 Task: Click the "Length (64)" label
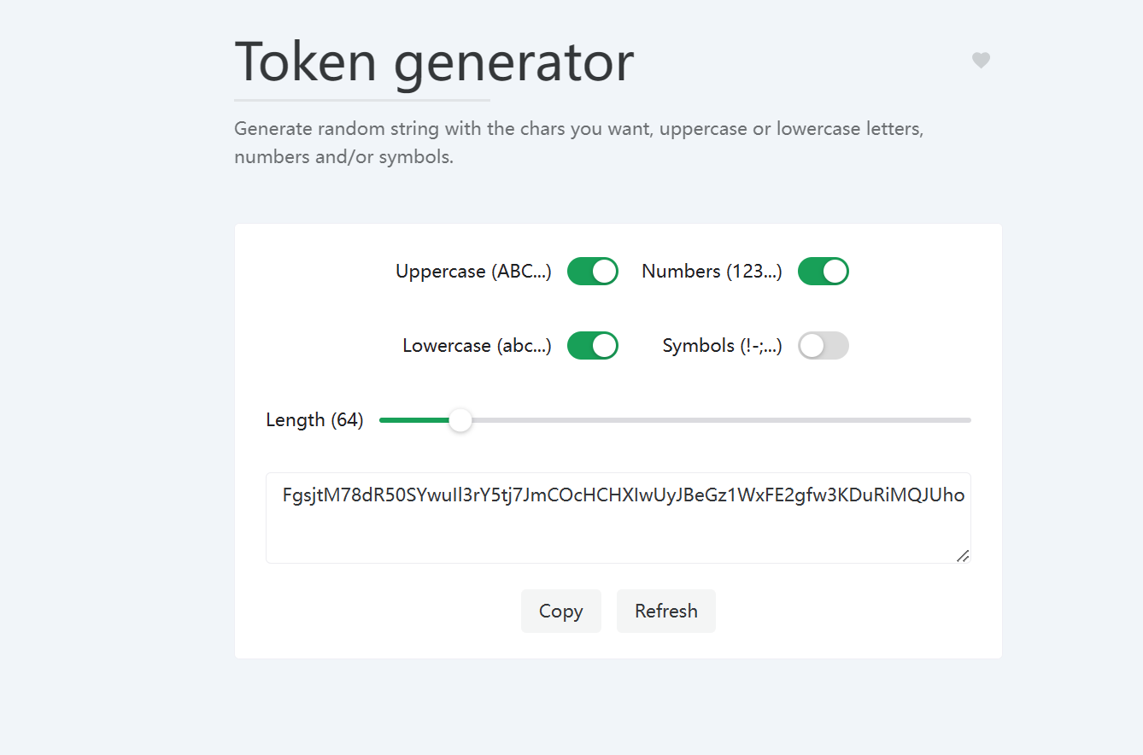click(x=314, y=420)
